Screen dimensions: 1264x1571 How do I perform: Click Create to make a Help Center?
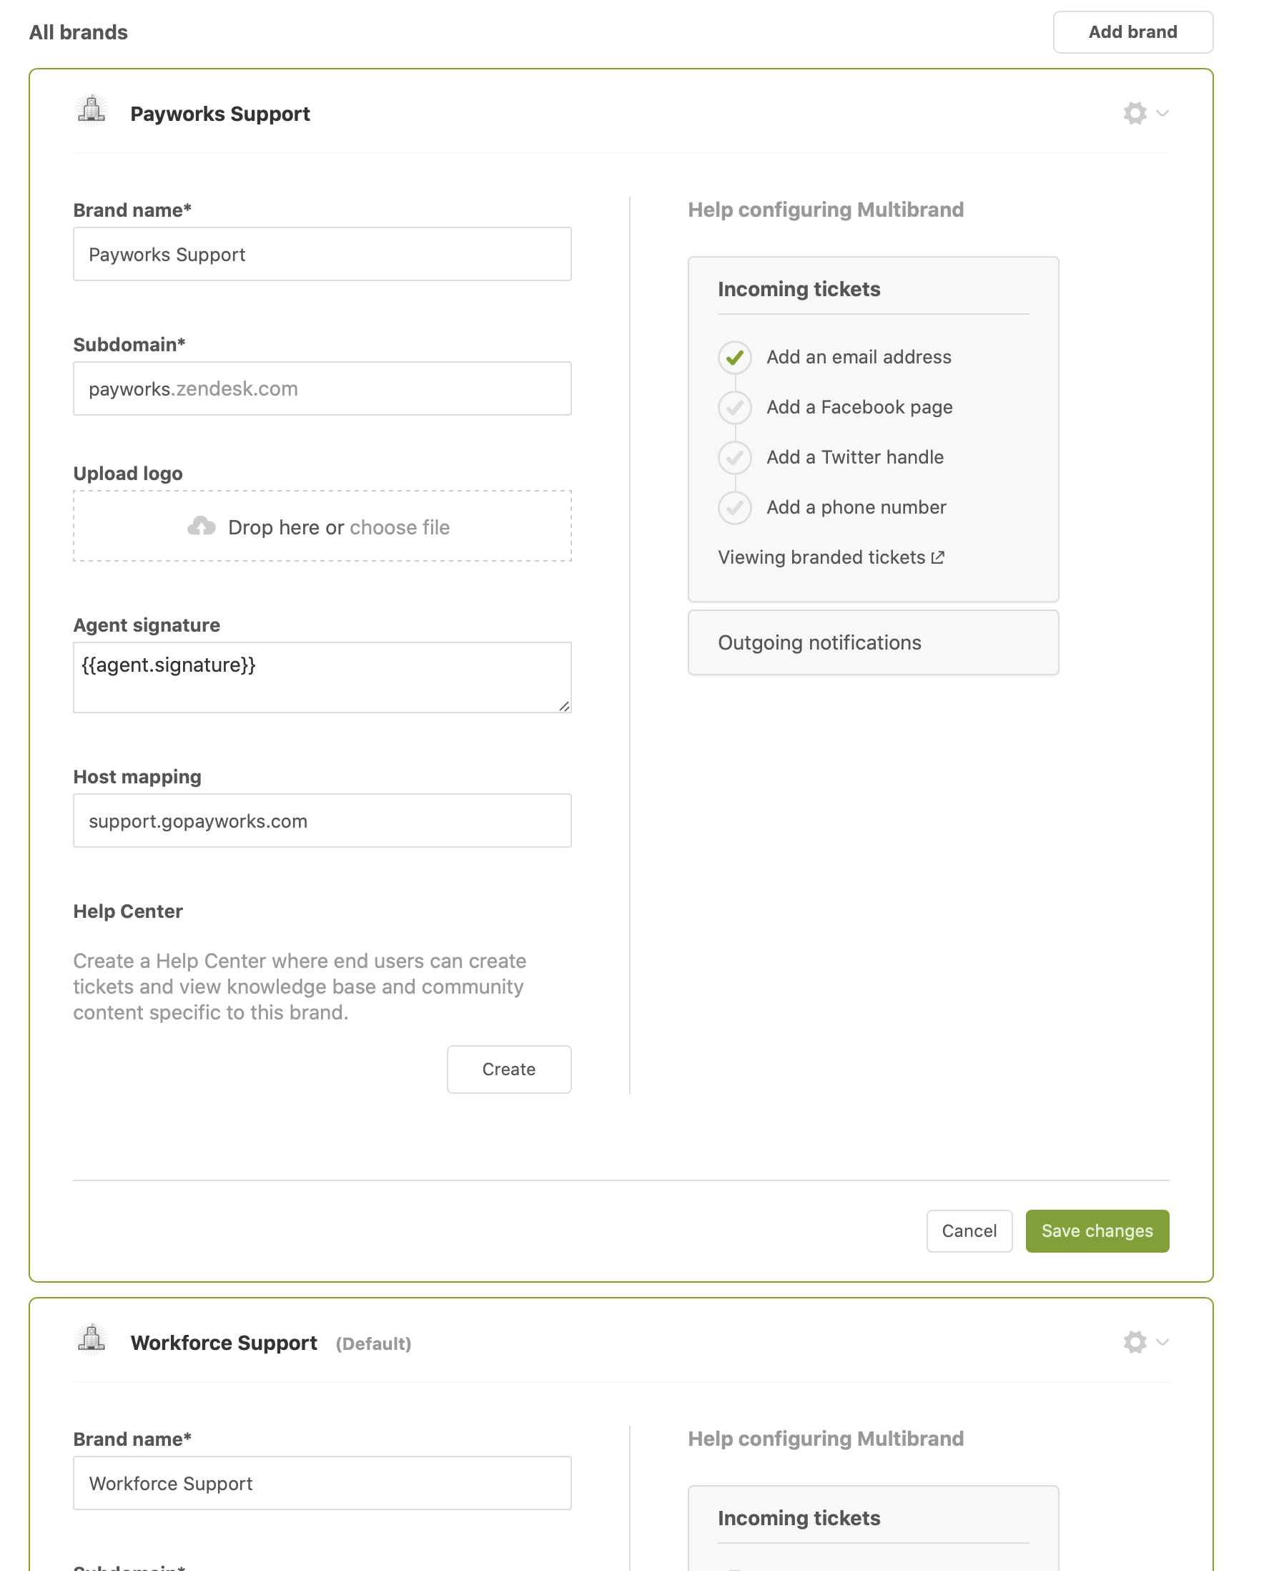point(508,1069)
